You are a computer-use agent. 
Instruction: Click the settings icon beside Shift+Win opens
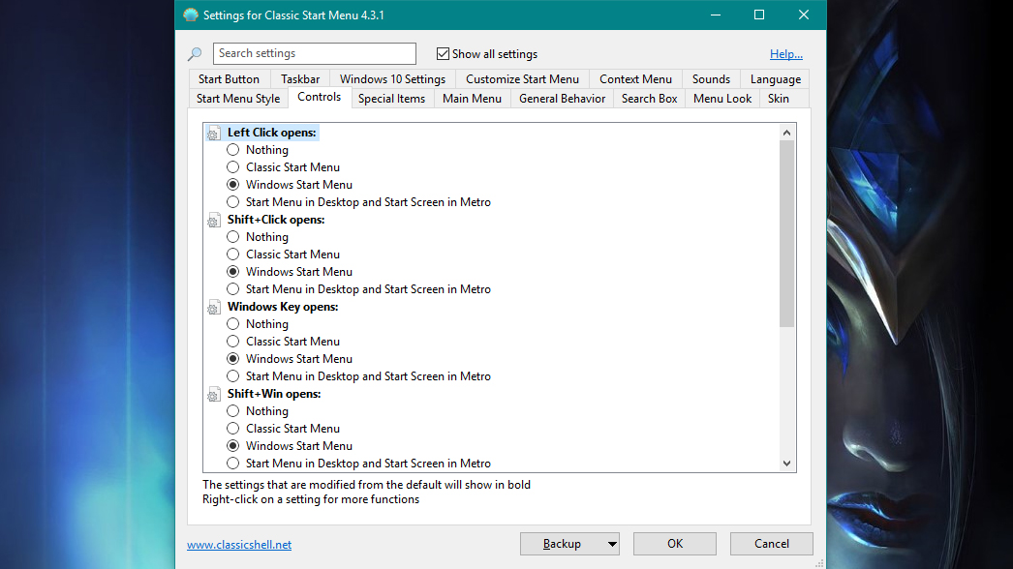pos(213,394)
